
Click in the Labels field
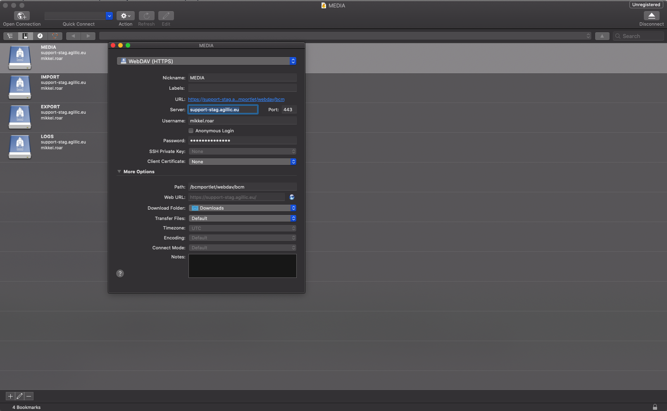(x=243, y=88)
